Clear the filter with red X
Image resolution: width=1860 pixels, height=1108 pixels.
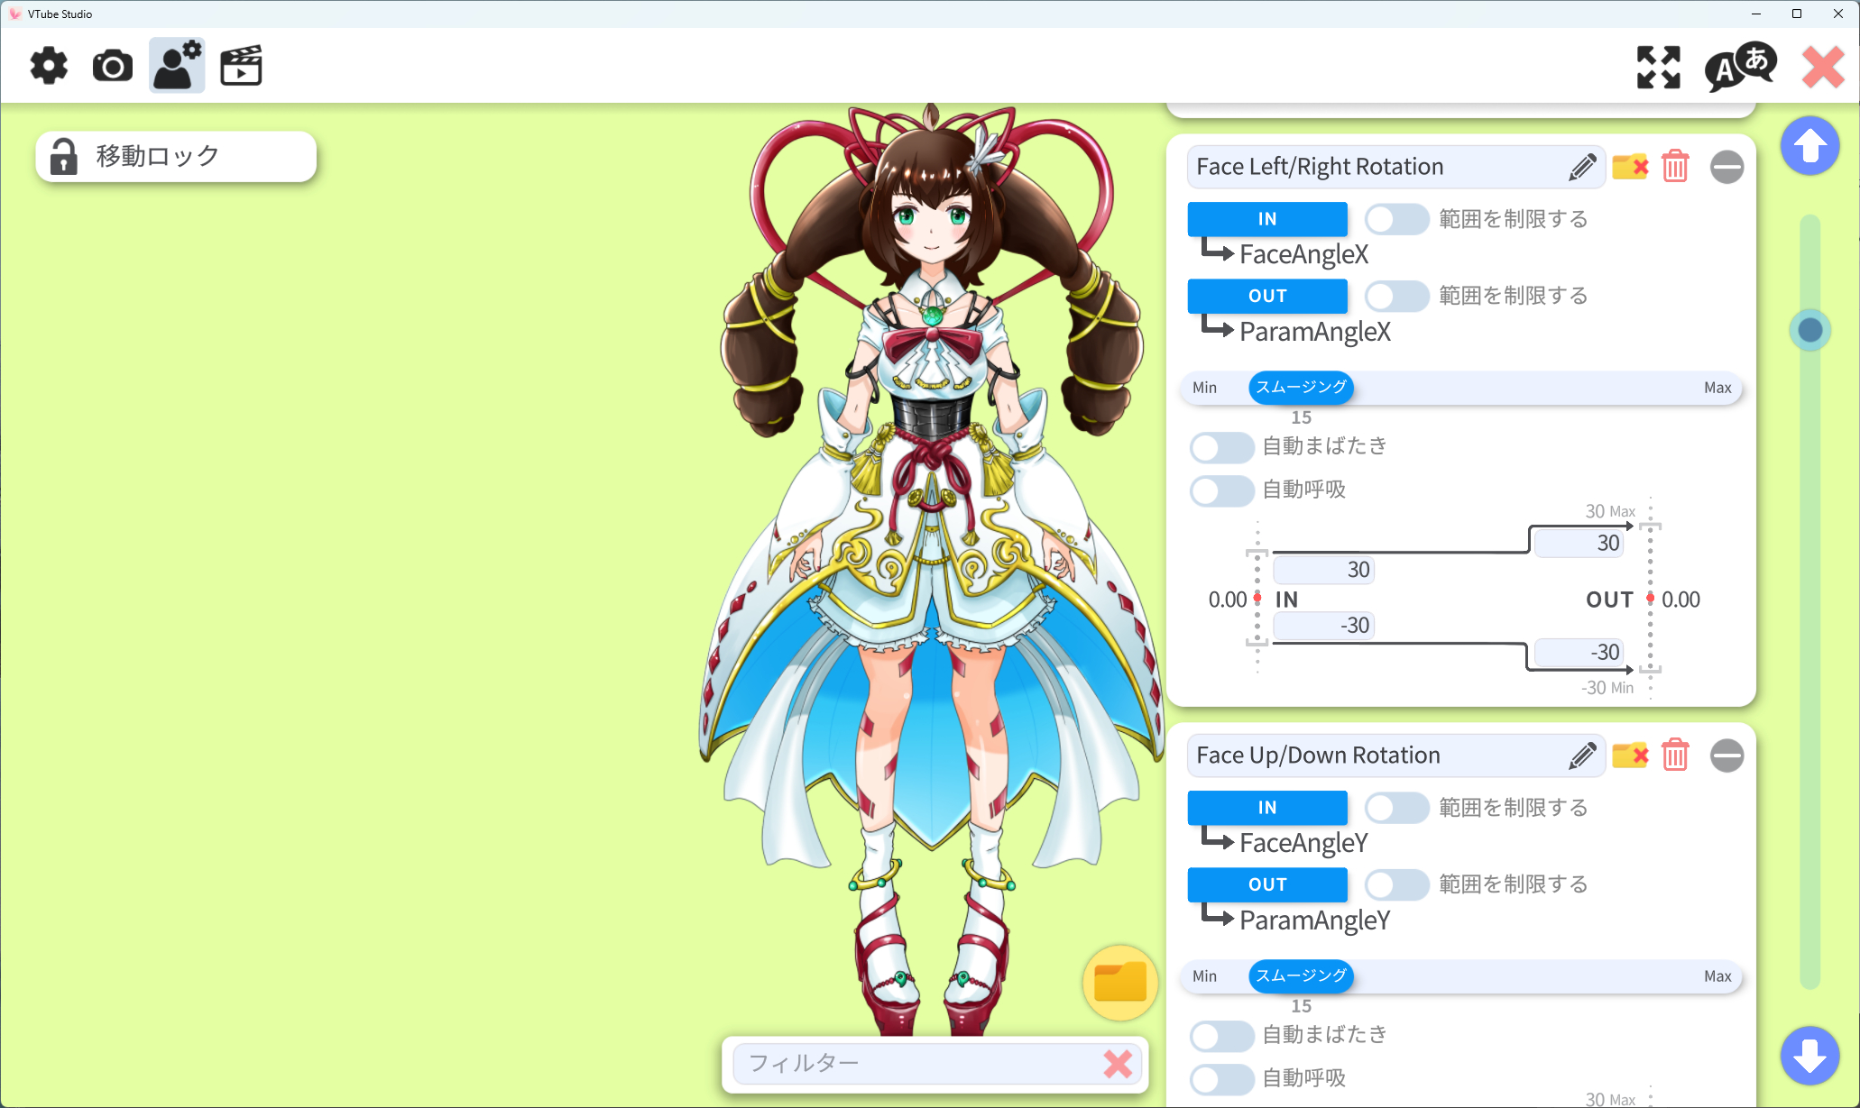[x=1118, y=1064]
